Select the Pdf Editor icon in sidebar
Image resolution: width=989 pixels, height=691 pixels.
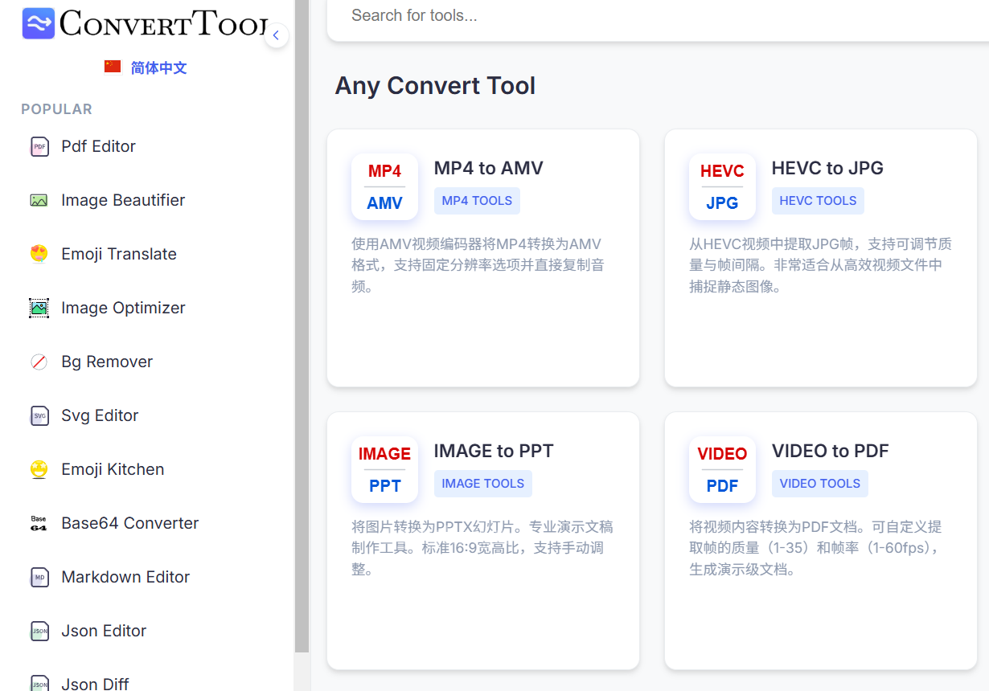39,146
